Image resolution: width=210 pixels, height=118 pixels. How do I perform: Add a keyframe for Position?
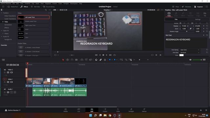click(x=204, y=26)
